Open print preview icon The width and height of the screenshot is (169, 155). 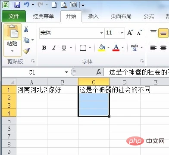coord(64,5)
